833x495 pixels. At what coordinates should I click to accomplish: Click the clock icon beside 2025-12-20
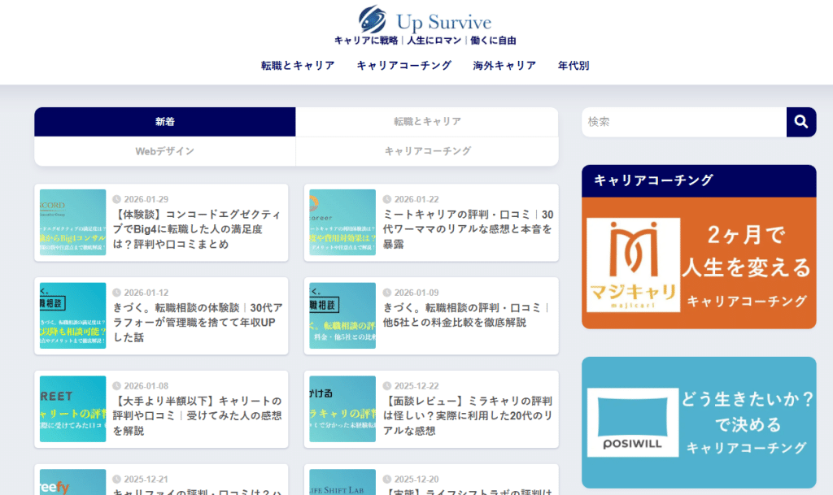click(x=387, y=480)
